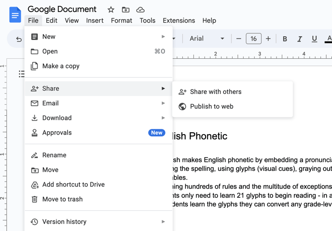The height and width of the screenshot is (231, 332).
Task: Select Publish to web
Action: tap(233, 107)
